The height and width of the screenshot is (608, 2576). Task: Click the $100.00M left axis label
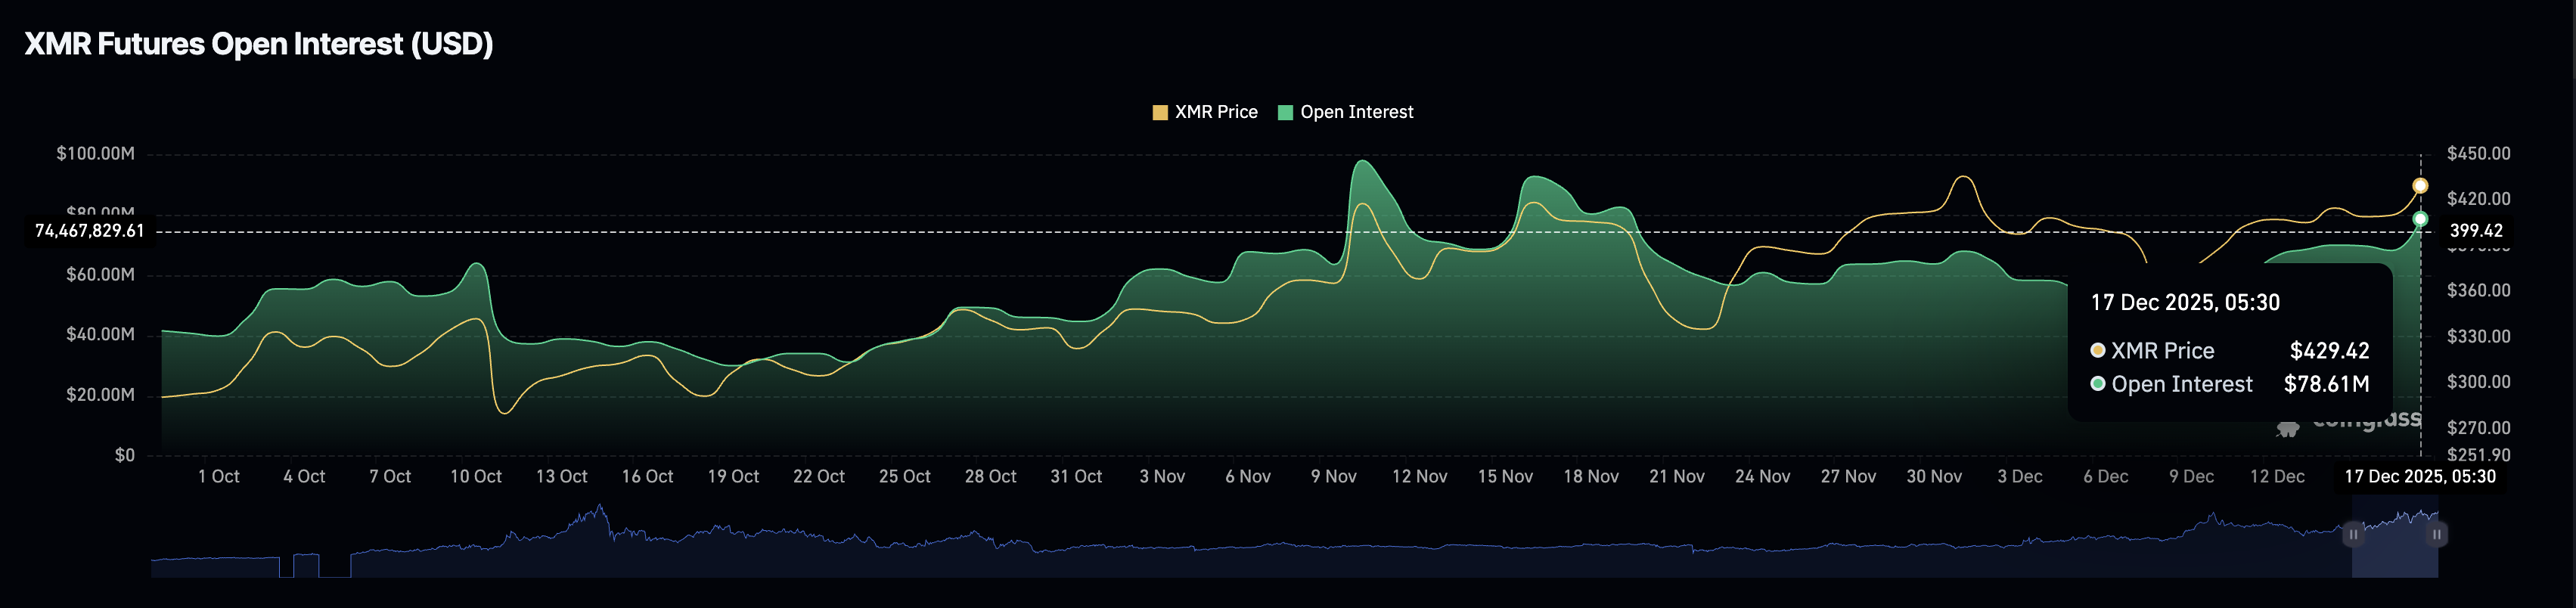pyautogui.click(x=95, y=154)
